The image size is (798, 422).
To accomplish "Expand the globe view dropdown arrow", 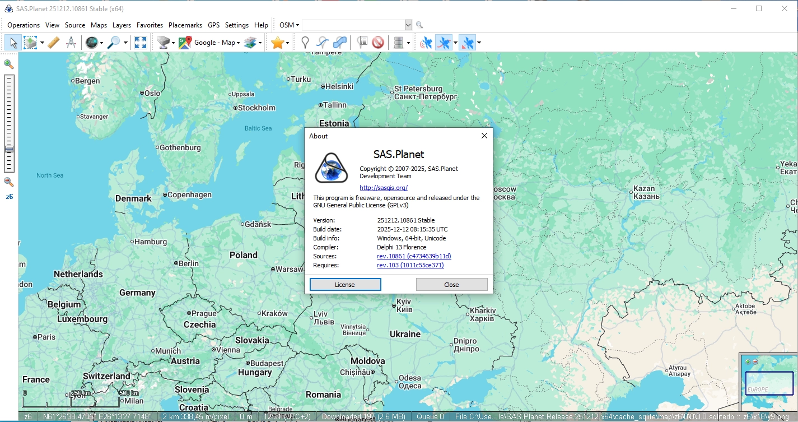I will (x=102, y=43).
